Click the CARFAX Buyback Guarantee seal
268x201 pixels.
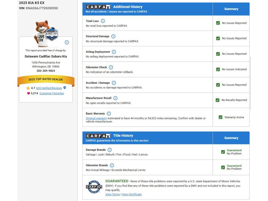[x=94, y=187]
